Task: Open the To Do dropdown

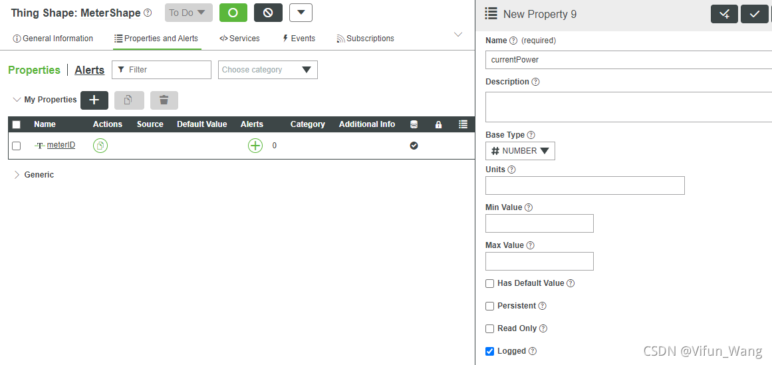Action: (x=189, y=13)
